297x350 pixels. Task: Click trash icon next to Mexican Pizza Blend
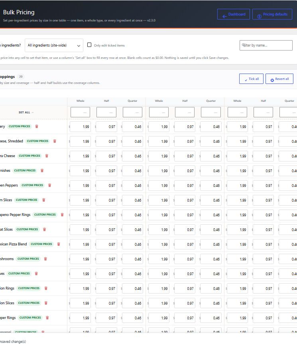click(x=59, y=244)
